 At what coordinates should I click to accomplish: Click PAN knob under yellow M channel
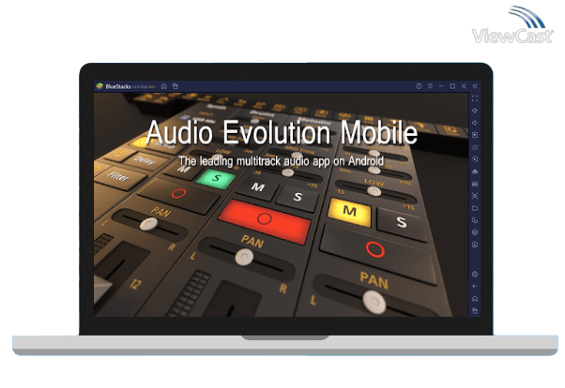point(374,301)
